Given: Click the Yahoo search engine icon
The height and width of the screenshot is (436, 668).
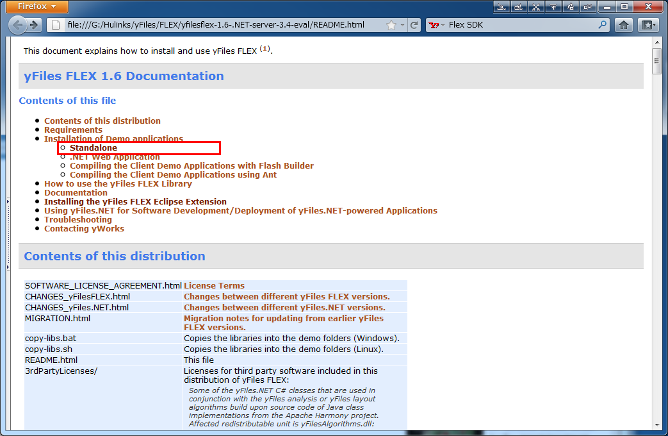Looking at the screenshot, I should tap(434, 25).
